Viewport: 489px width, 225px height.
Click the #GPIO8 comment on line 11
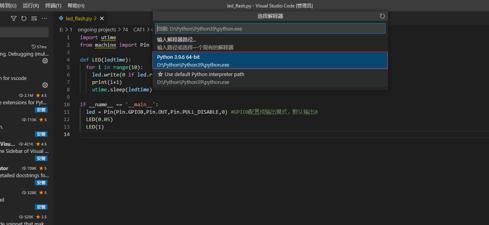[x=274, y=112]
